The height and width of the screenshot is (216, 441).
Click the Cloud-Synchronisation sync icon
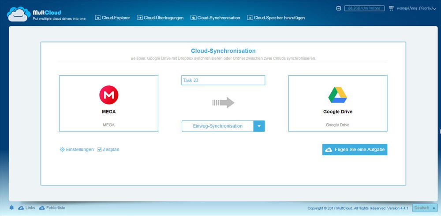[x=193, y=18]
